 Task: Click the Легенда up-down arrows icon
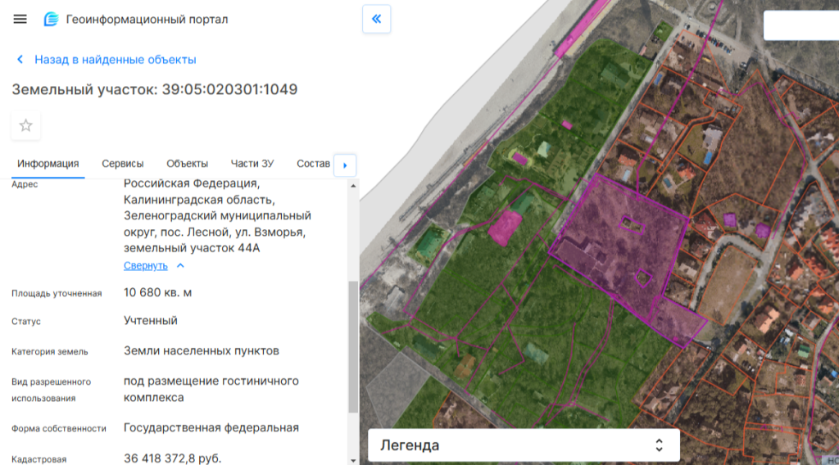pyautogui.click(x=659, y=445)
